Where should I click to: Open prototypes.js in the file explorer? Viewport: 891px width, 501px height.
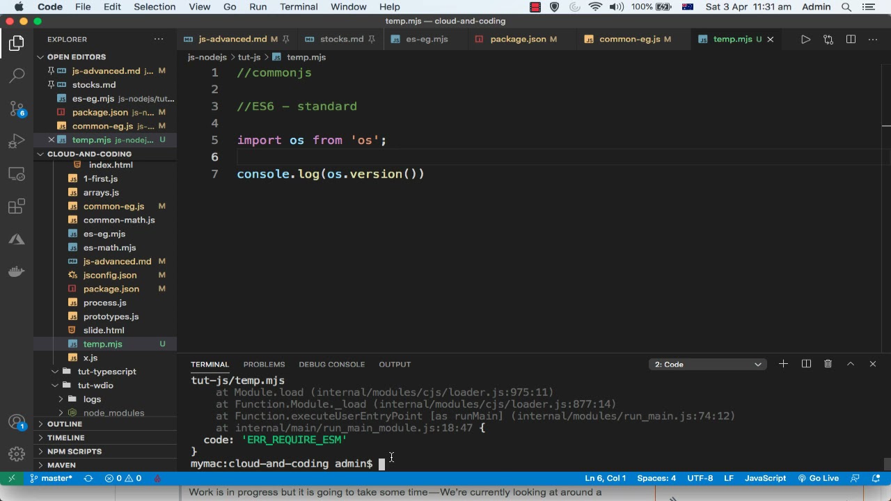tap(111, 317)
